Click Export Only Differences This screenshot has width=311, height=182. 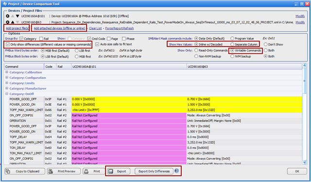[154, 171]
